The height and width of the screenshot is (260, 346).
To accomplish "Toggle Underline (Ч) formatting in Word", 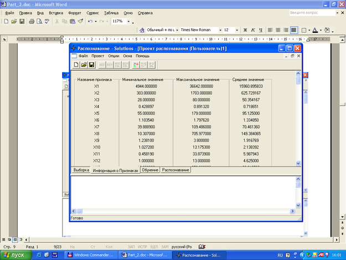I will tap(260, 30).
